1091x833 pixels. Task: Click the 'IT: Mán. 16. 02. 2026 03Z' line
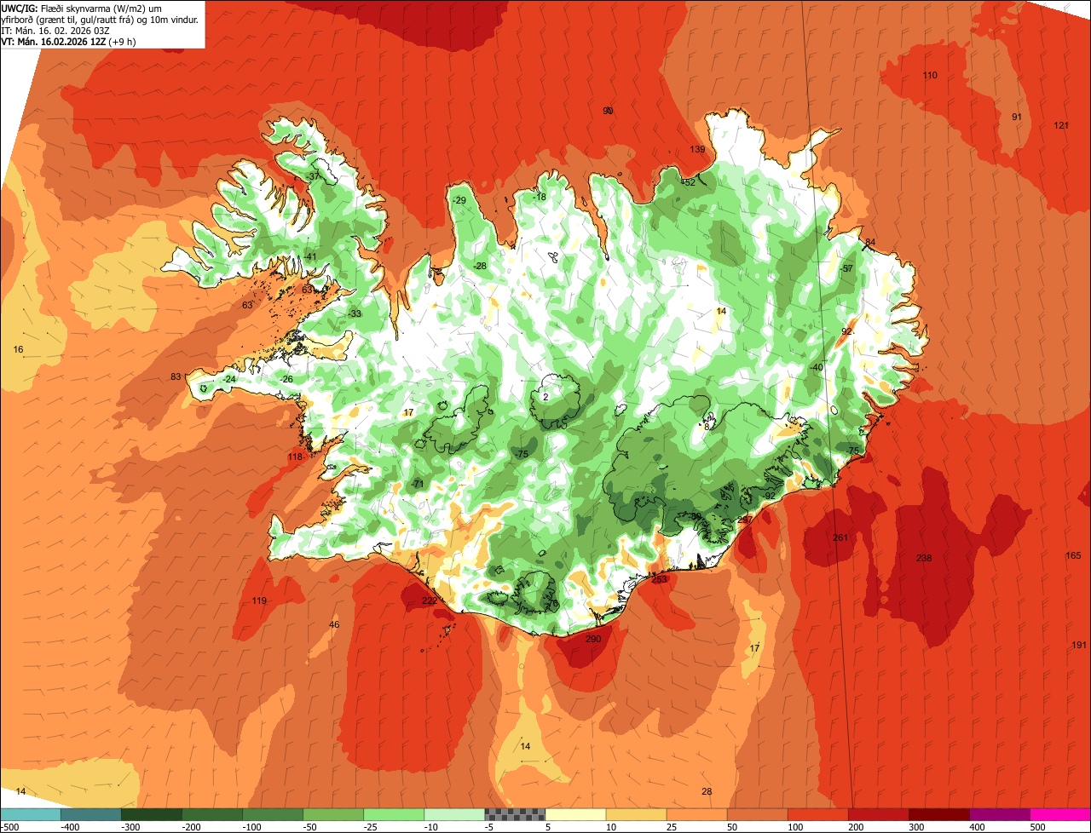[x=56, y=30]
